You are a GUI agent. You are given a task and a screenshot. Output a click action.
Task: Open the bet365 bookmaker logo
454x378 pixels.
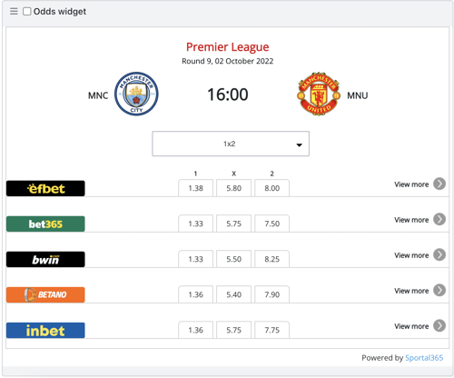pyautogui.click(x=45, y=224)
